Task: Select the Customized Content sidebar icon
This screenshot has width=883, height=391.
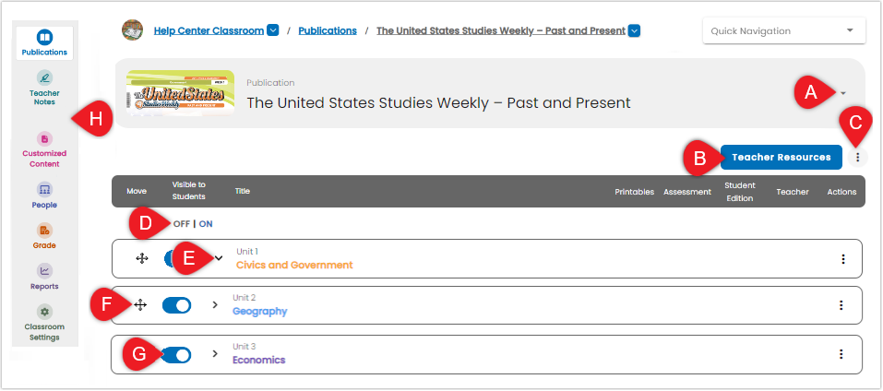Action: point(44,138)
